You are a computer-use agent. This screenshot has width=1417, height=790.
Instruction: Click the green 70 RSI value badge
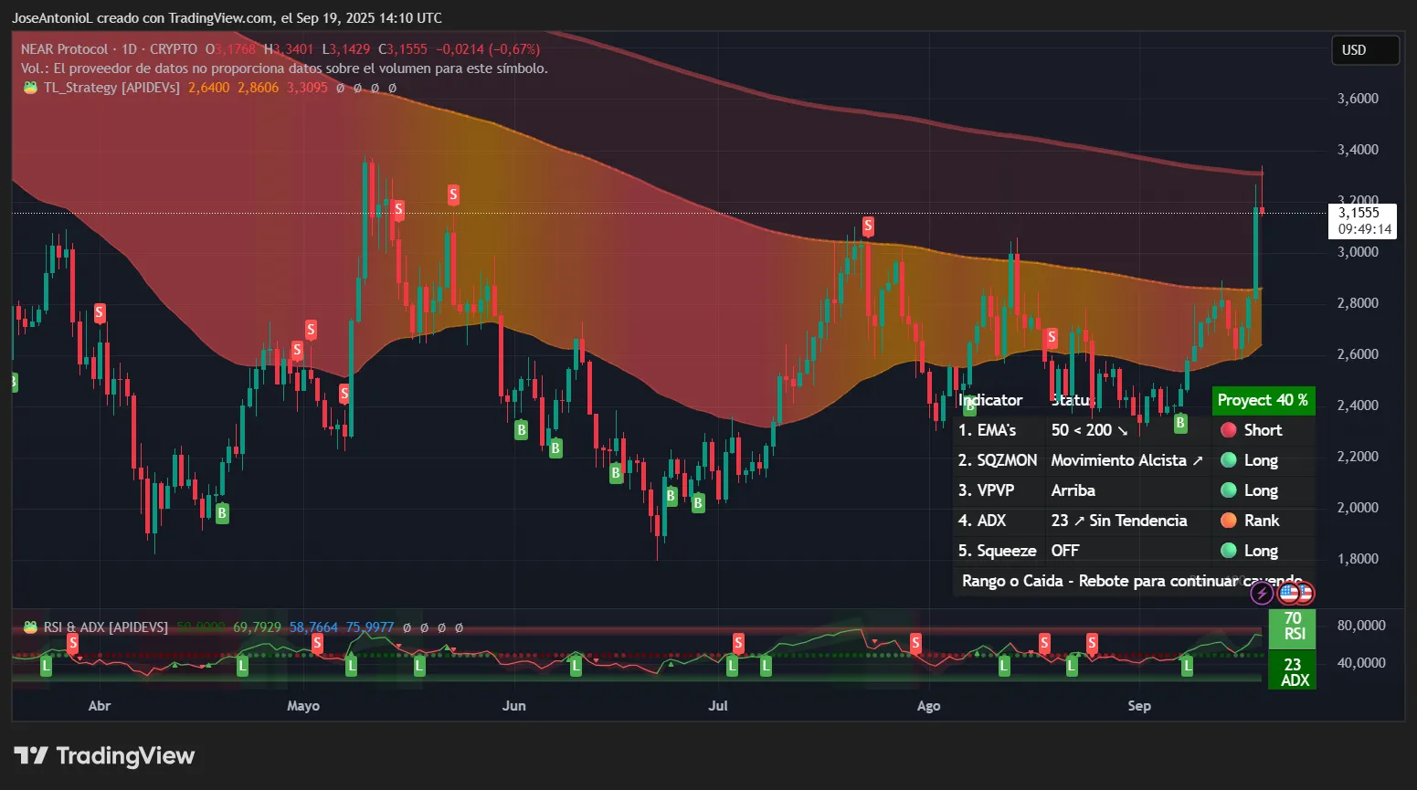(1293, 627)
